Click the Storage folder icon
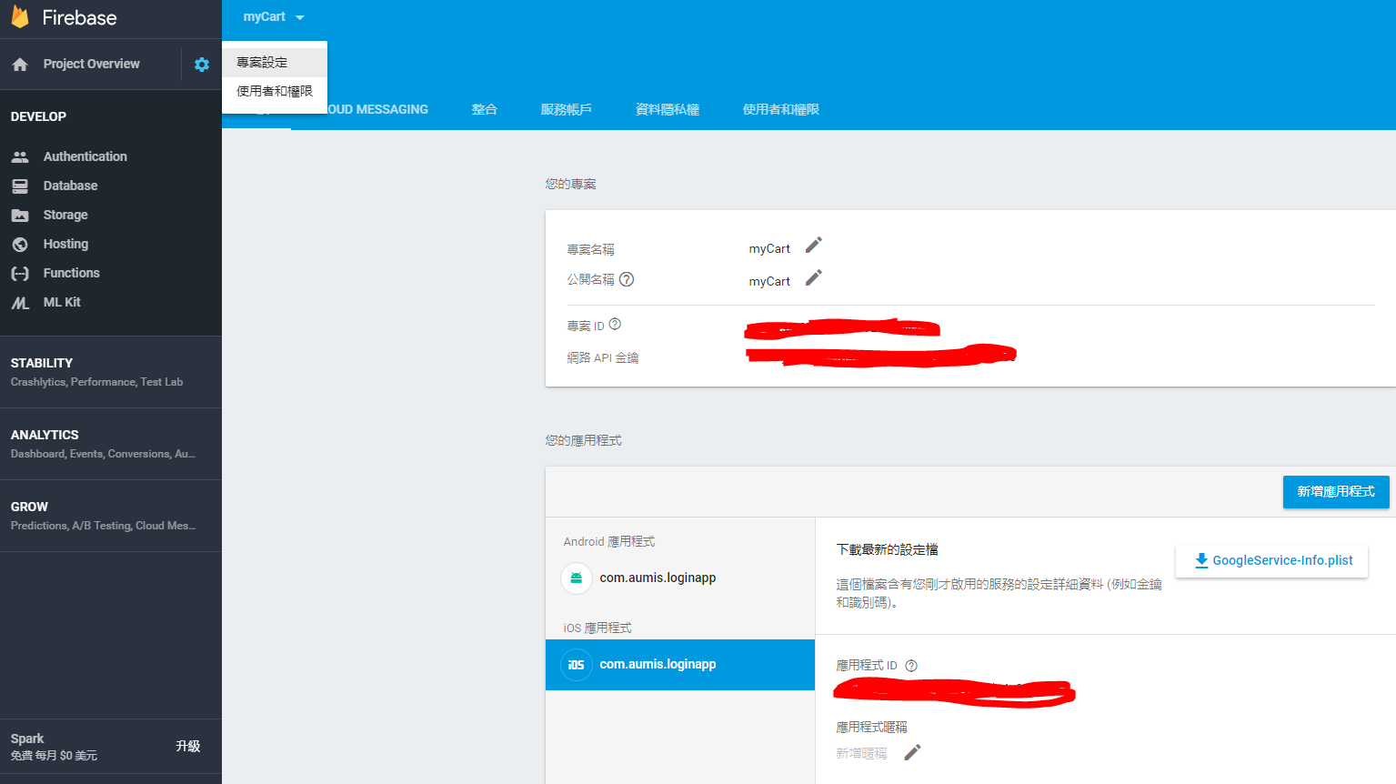The height and width of the screenshot is (784, 1396). pos(20,216)
